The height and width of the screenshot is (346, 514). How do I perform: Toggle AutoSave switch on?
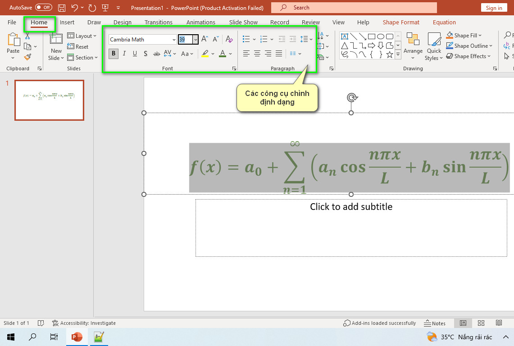pos(44,8)
